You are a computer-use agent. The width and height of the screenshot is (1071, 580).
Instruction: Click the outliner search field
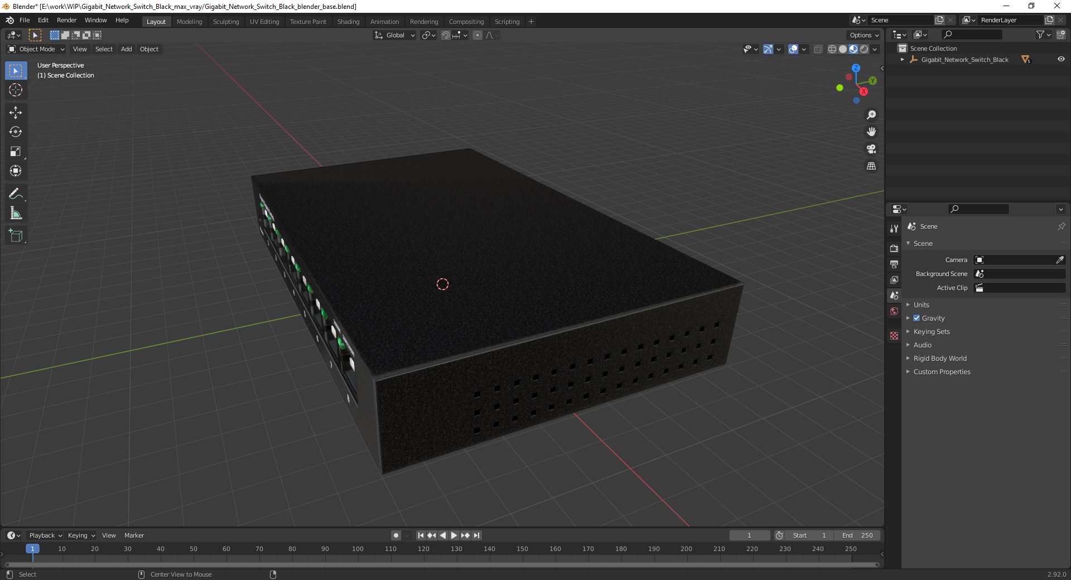coord(971,35)
